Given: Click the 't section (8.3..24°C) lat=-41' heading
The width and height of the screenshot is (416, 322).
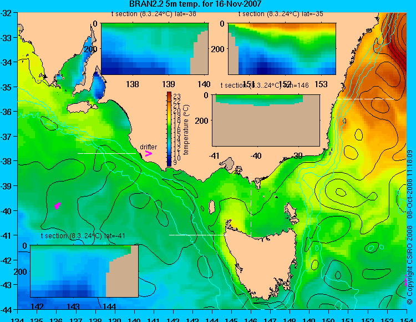Looking at the screenshot, I should coord(83,236).
